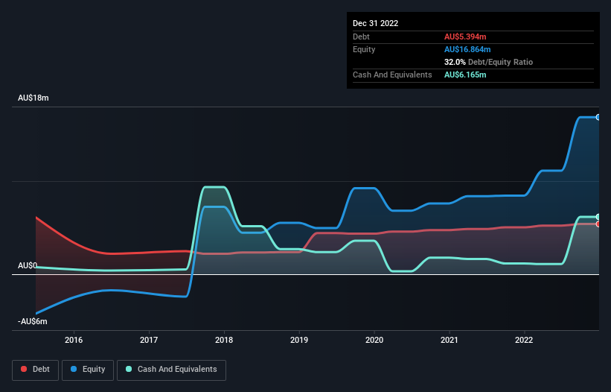Click the blue Equity legend dot

point(73,369)
